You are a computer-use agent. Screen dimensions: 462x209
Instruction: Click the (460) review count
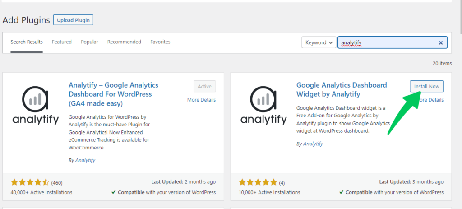pyautogui.click(x=57, y=183)
